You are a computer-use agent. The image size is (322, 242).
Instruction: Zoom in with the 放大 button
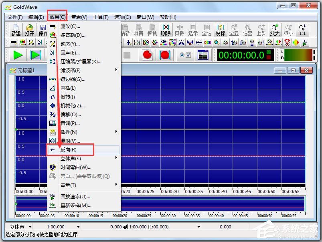pos(275,30)
